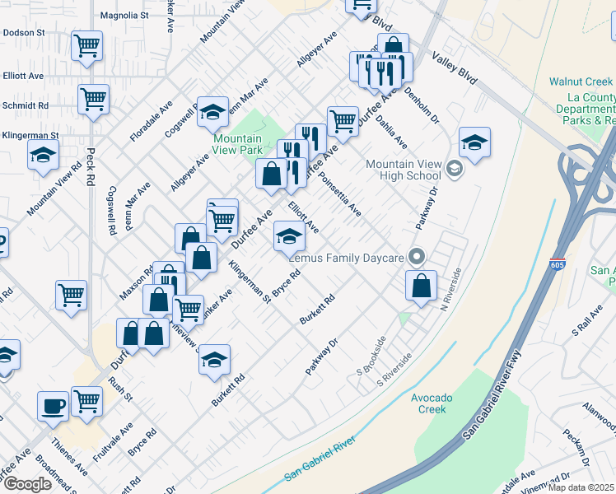This screenshot has height=494, width=616.
Task: Click the Interstate 605 highway shield
Action: pyautogui.click(x=558, y=263)
